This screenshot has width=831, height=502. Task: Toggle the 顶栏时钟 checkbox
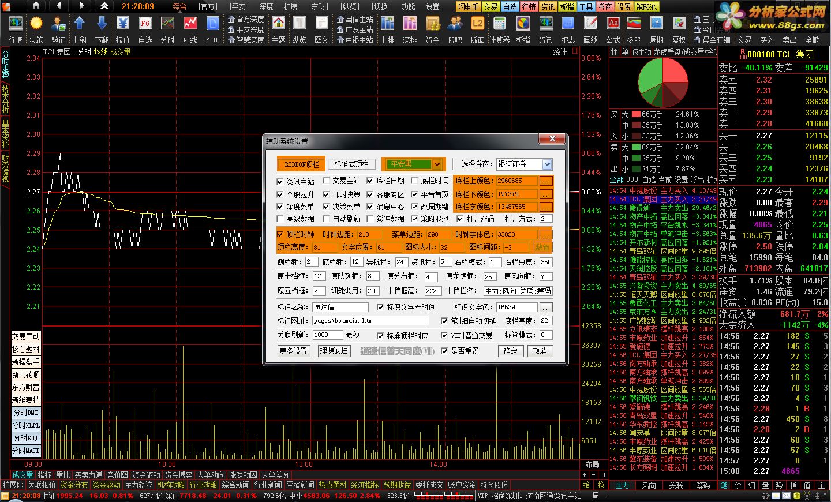[280, 234]
